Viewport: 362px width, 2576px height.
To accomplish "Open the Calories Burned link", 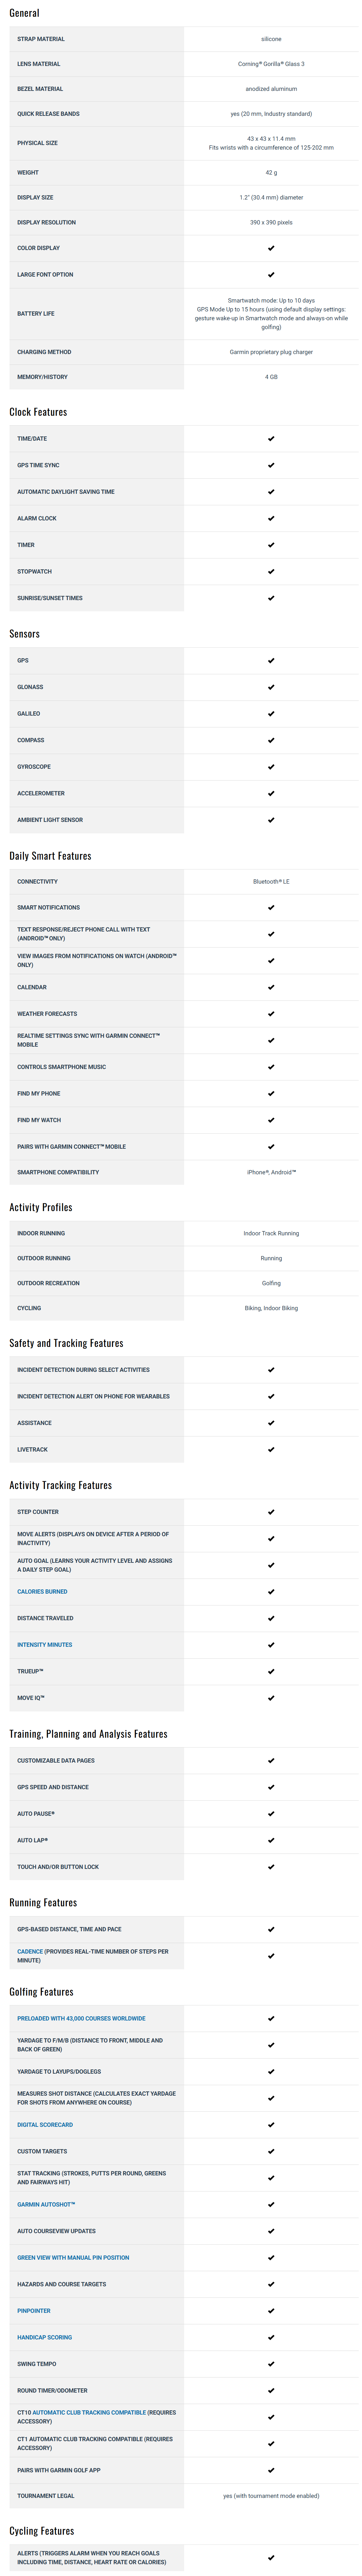I will (42, 1591).
